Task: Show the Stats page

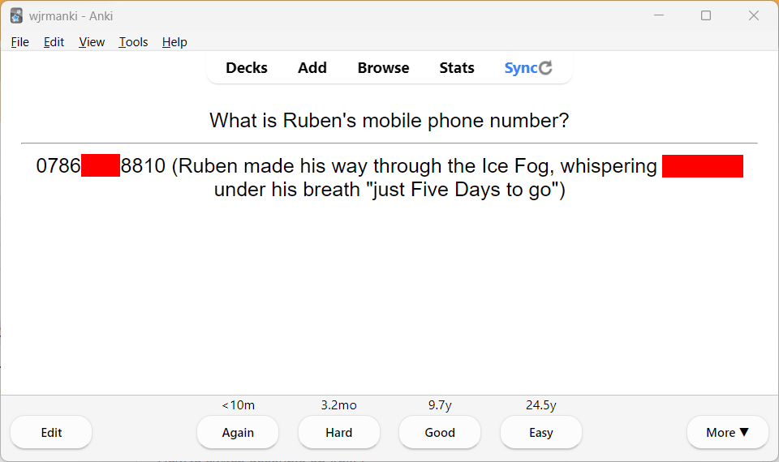Action: (x=457, y=68)
